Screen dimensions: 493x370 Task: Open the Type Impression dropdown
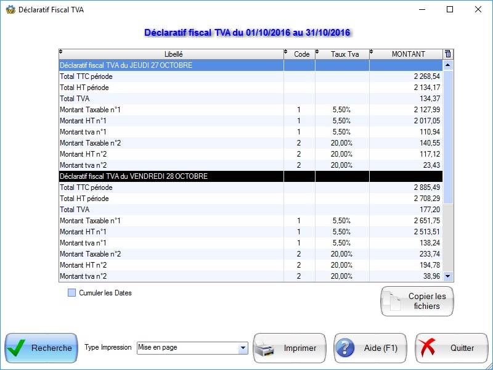point(242,348)
